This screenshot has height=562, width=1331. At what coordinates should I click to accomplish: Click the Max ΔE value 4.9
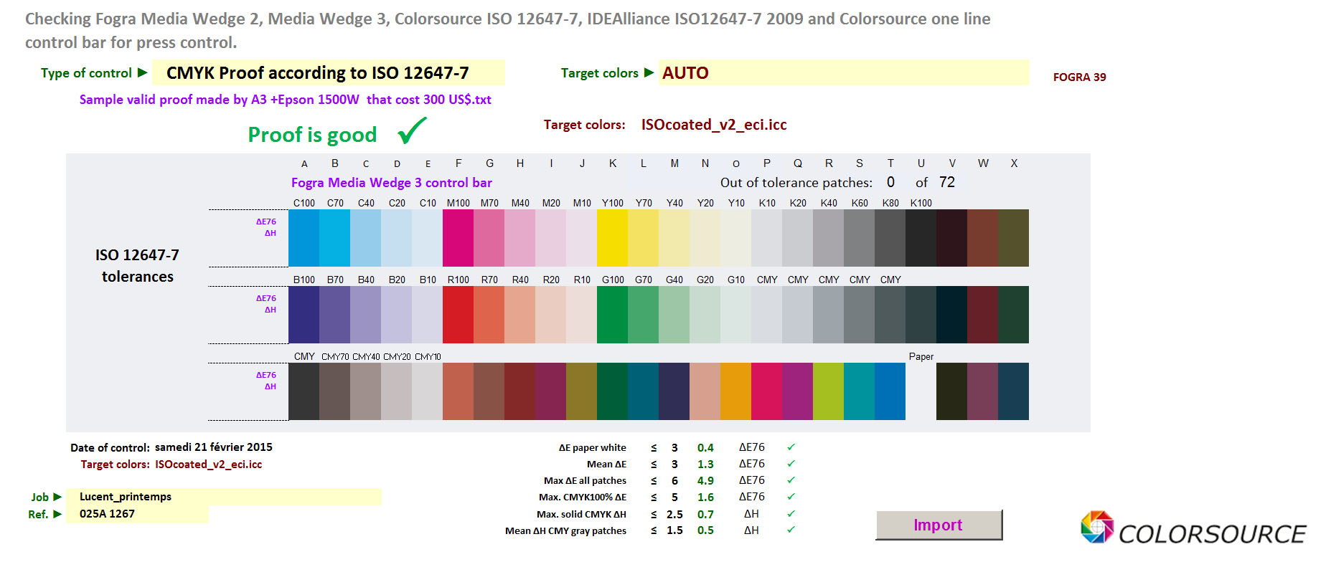(705, 480)
